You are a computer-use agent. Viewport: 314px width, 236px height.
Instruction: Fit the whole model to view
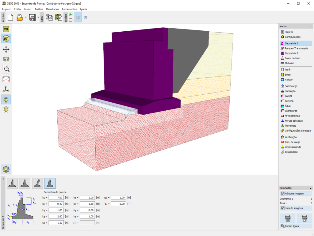(x=6, y=79)
